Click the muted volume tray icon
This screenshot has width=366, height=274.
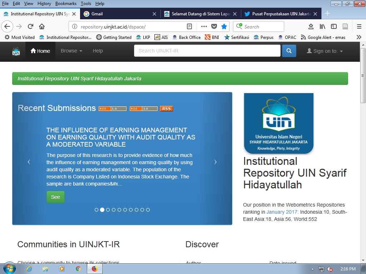coord(330,269)
